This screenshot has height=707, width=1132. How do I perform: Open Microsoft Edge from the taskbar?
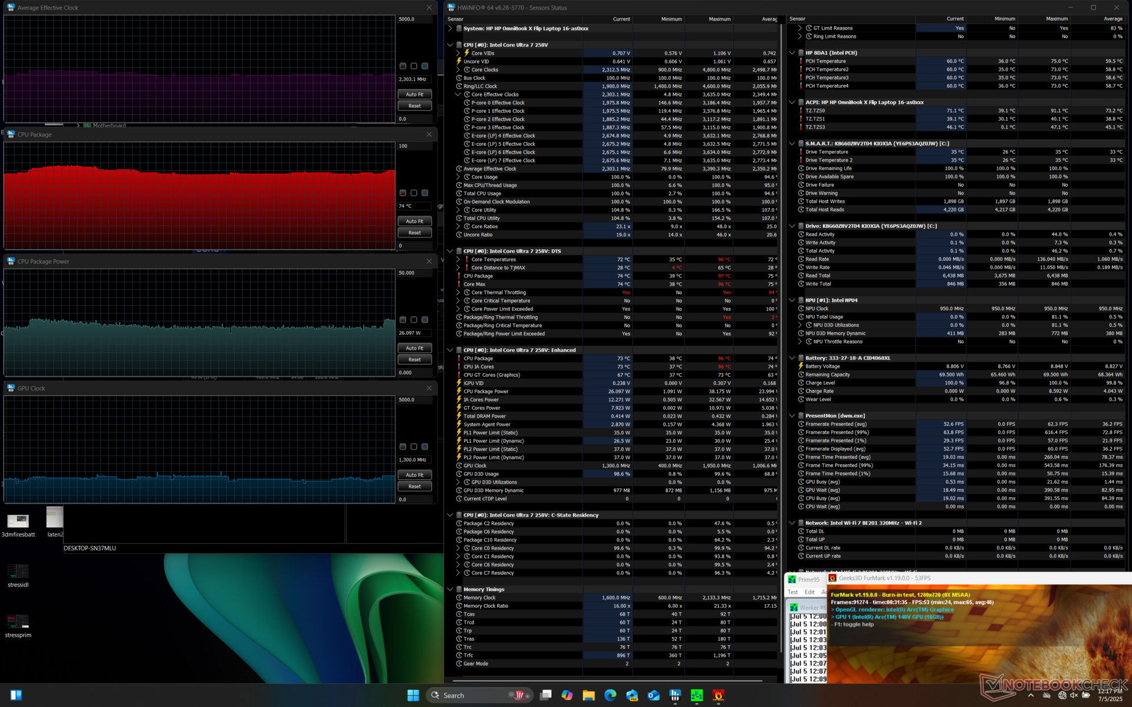coord(610,695)
